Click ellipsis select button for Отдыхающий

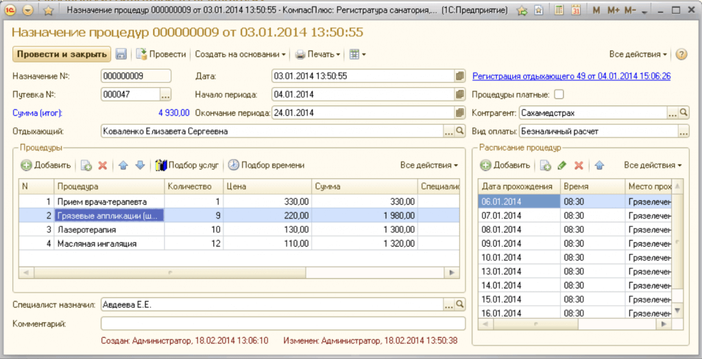pos(449,131)
